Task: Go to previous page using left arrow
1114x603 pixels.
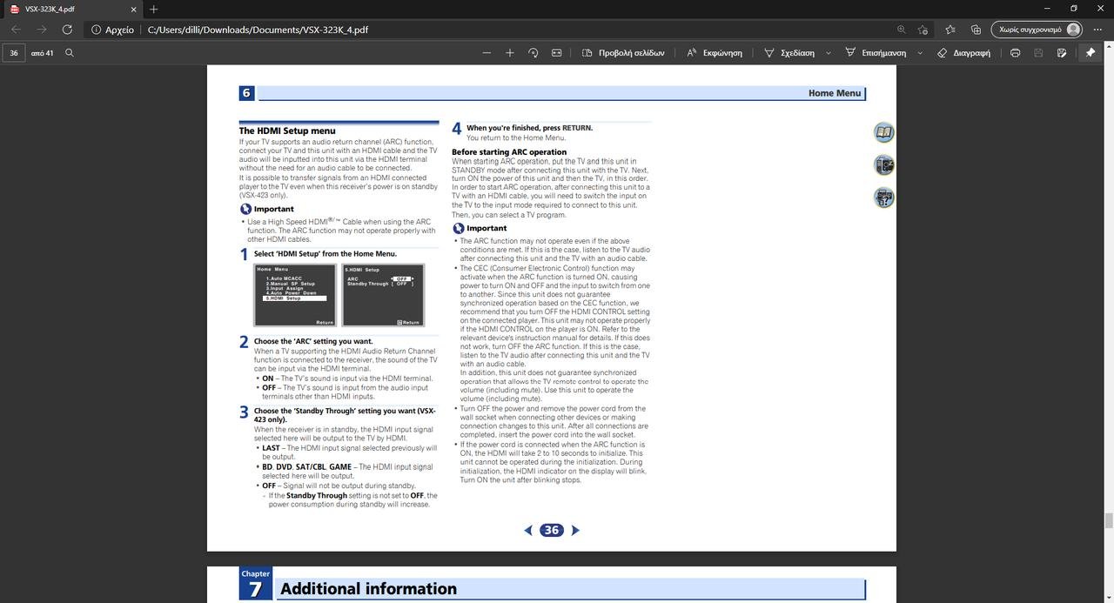Action: point(528,530)
